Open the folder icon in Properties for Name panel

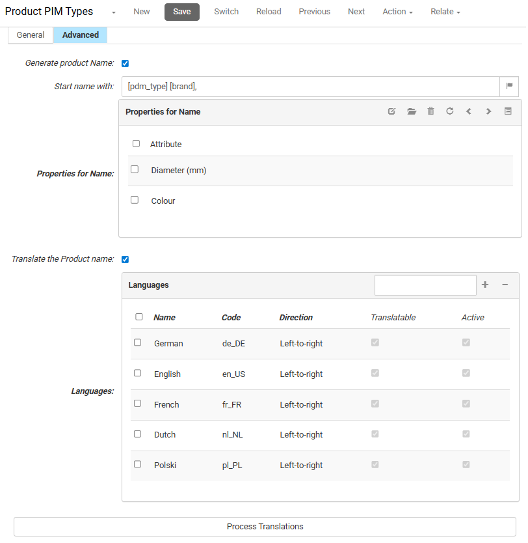tap(411, 111)
